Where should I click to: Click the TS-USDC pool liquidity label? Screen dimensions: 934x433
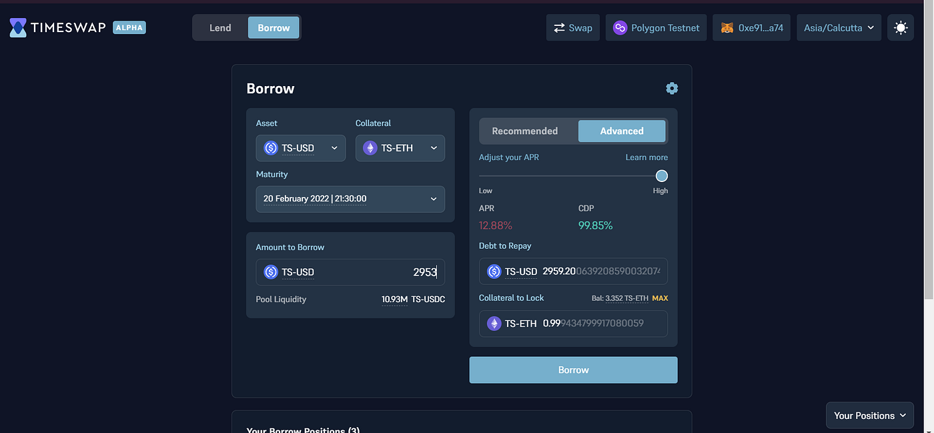pos(428,300)
